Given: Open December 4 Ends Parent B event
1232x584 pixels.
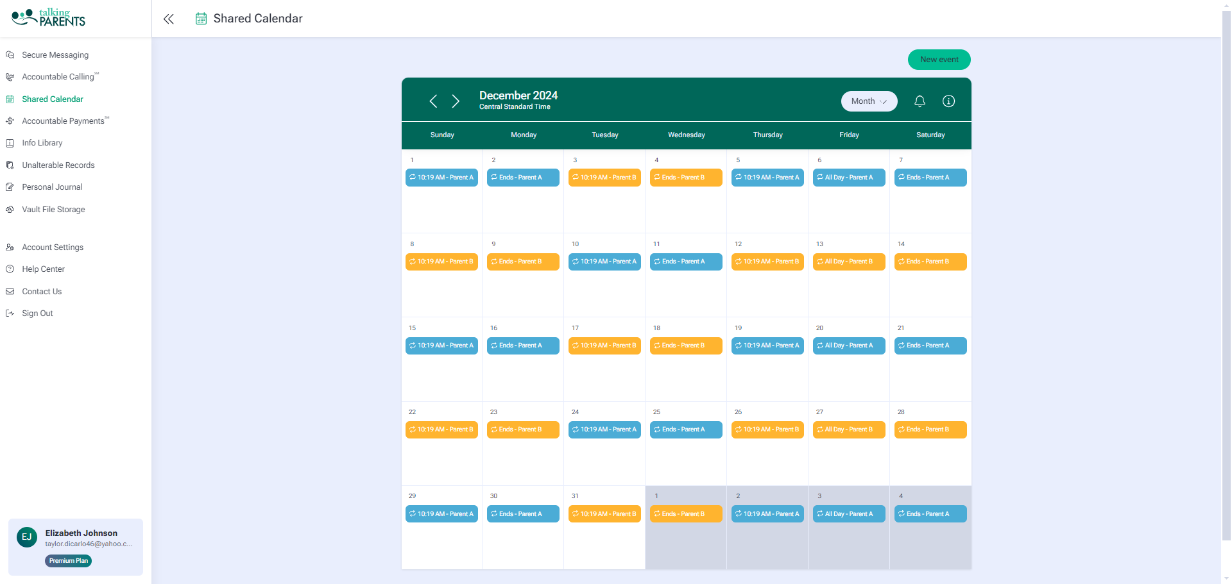Looking at the screenshot, I should point(686,178).
